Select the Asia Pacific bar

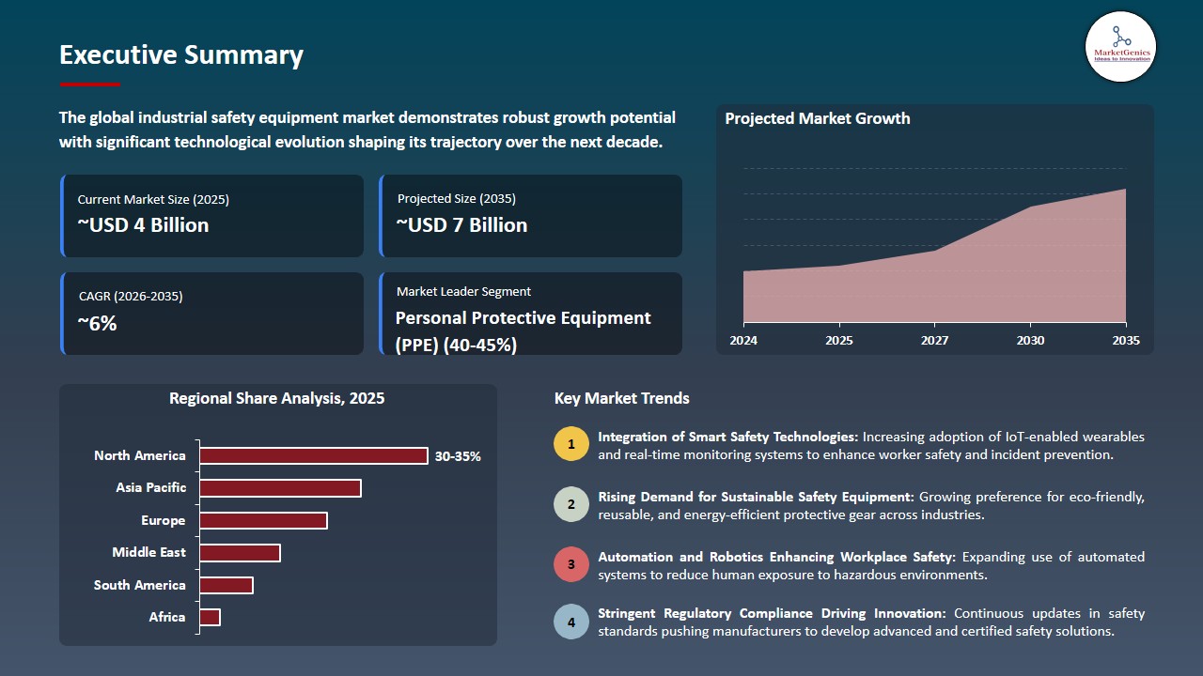tap(280, 487)
